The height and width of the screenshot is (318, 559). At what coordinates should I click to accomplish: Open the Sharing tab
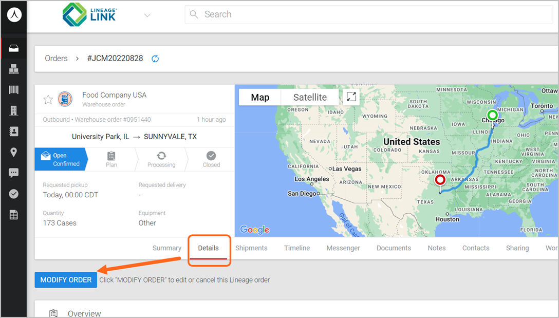point(517,248)
